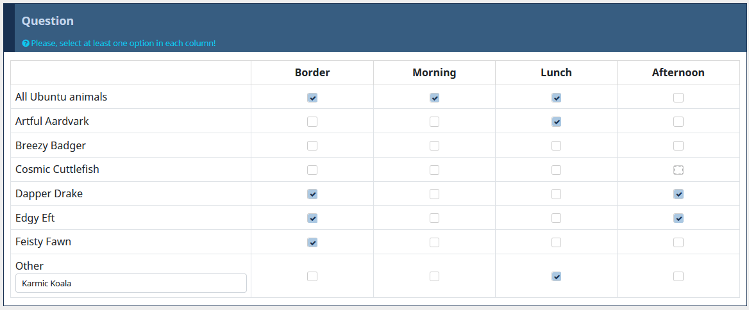Viewport: 749px width, 310px height.
Task: Check Breezy Badger in Afternoon column
Action: pos(678,146)
